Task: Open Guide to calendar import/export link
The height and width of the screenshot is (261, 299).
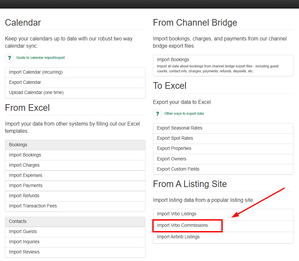Action: pos(40,58)
